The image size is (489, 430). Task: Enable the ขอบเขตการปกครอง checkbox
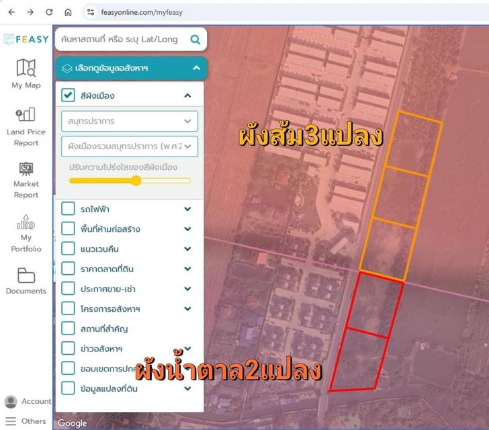[68, 368]
